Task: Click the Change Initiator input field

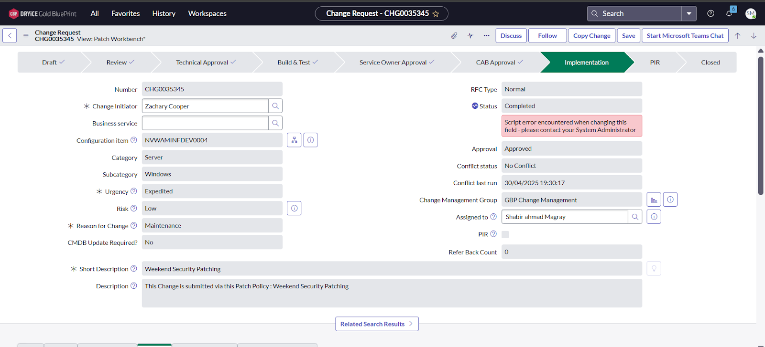Action: (x=205, y=106)
